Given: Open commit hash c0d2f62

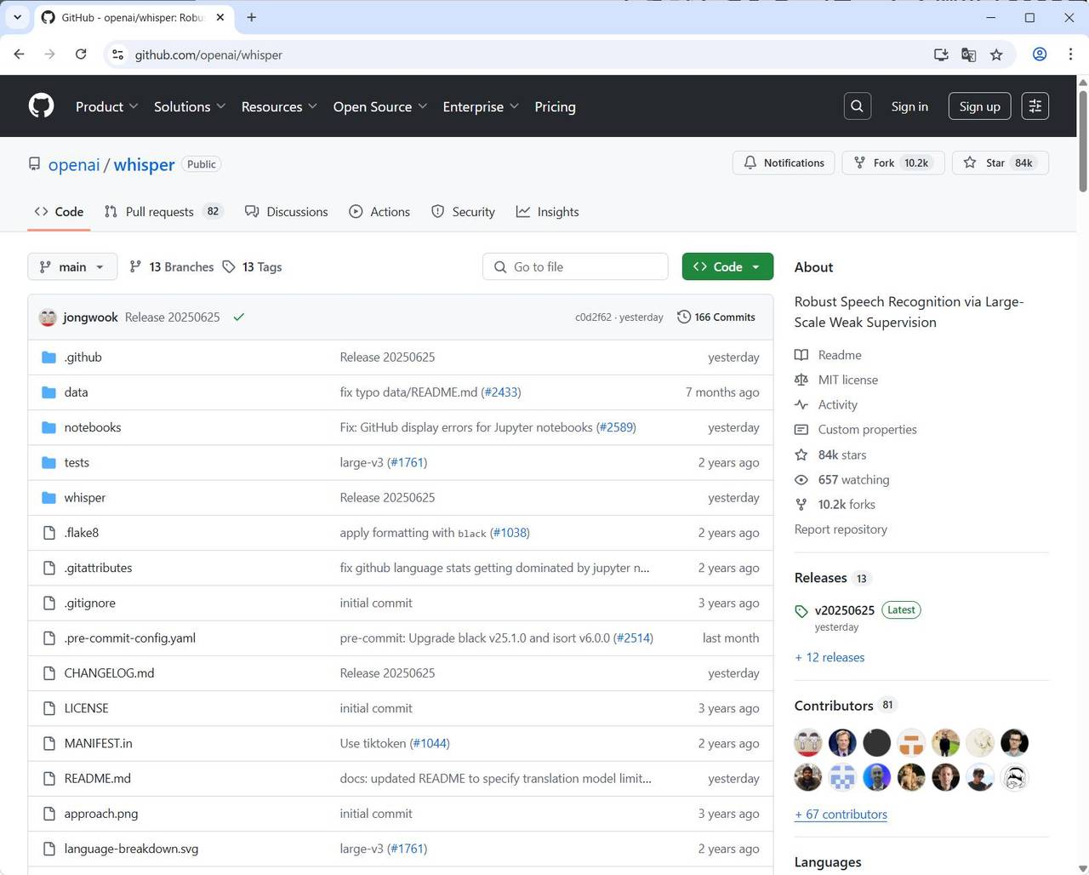Looking at the screenshot, I should 593,317.
